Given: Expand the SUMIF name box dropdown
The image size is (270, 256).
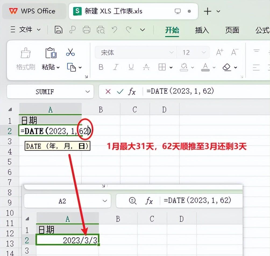Looking at the screenshot, I should [x=88, y=92].
